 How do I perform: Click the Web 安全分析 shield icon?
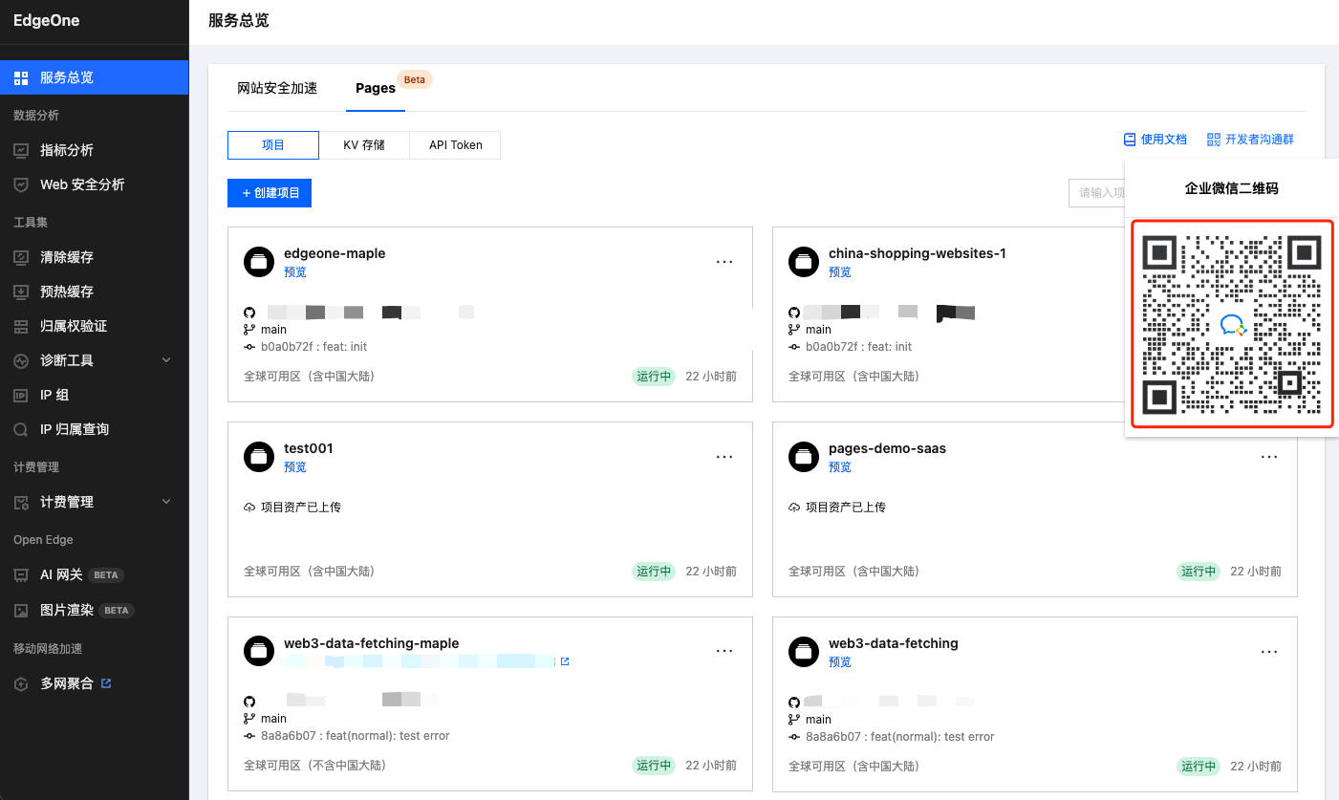tap(21, 185)
